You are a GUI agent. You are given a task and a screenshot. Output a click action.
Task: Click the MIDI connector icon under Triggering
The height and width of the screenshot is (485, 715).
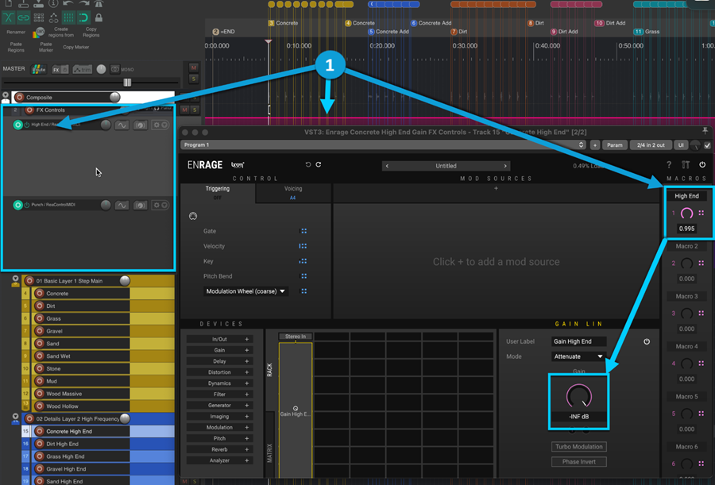(193, 216)
